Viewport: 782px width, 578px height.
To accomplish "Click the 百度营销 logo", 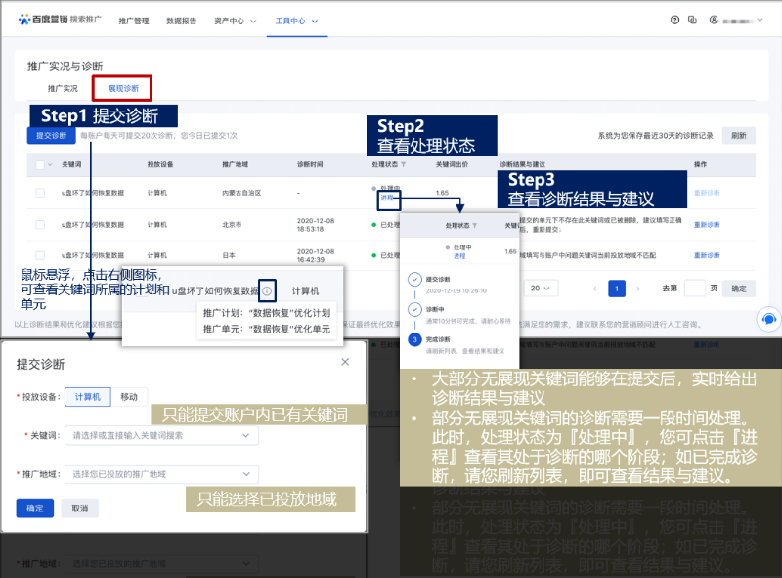I will tap(47, 19).
